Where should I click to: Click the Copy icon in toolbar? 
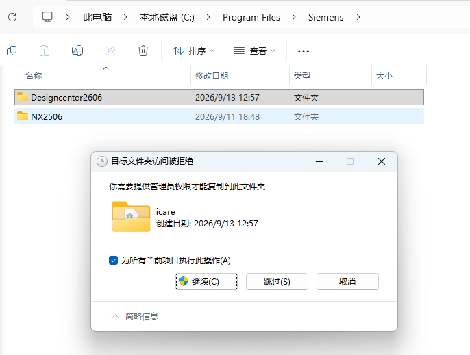point(12,51)
